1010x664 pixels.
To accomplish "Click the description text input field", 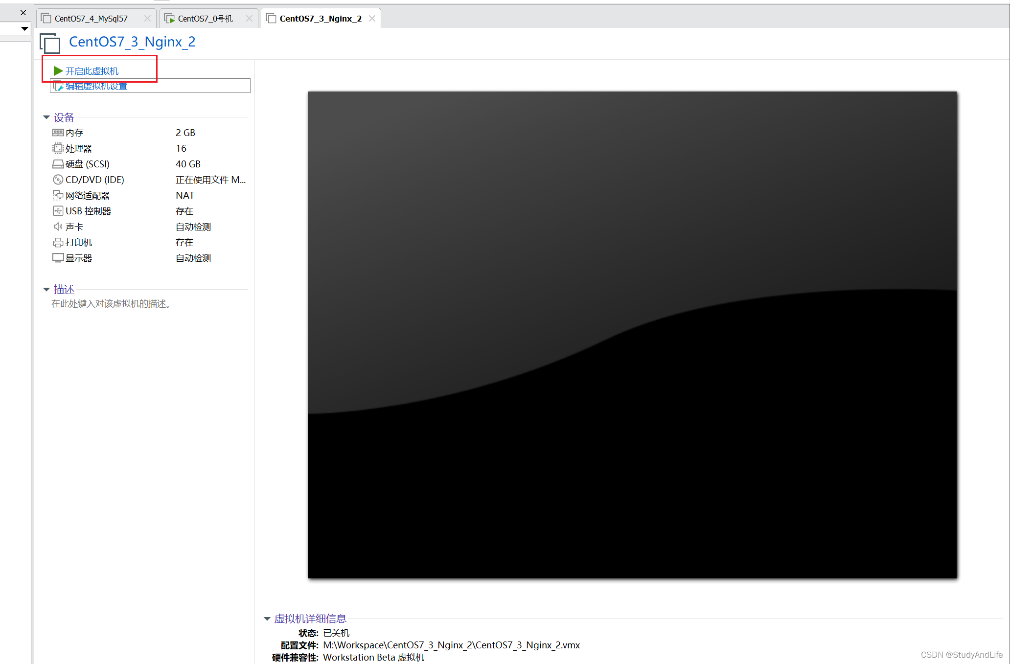I will pyautogui.click(x=111, y=304).
